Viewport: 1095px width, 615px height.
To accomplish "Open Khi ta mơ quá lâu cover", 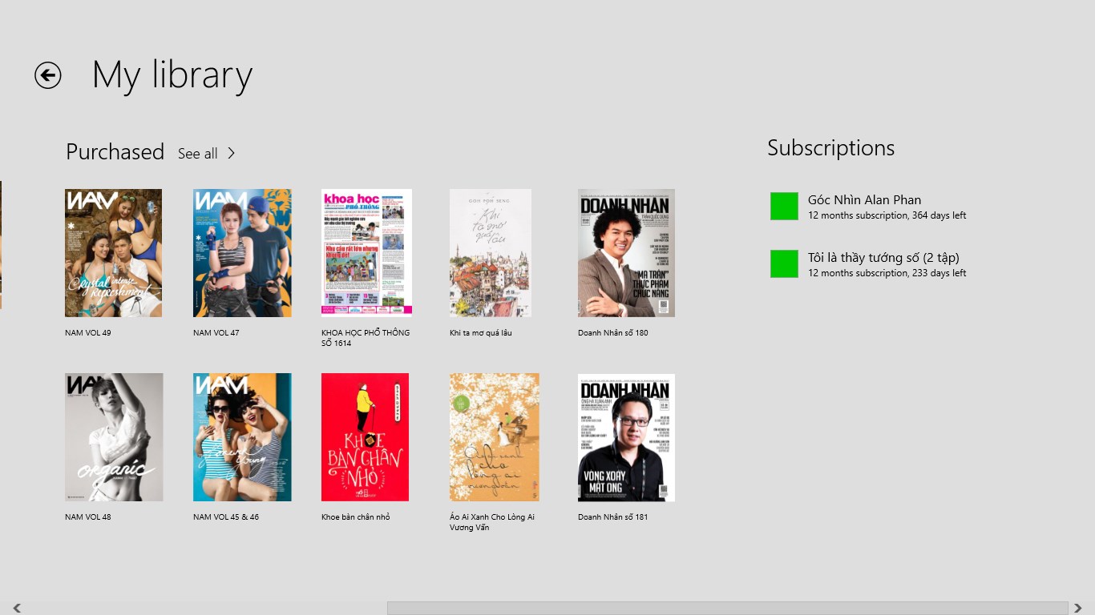I will point(491,253).
